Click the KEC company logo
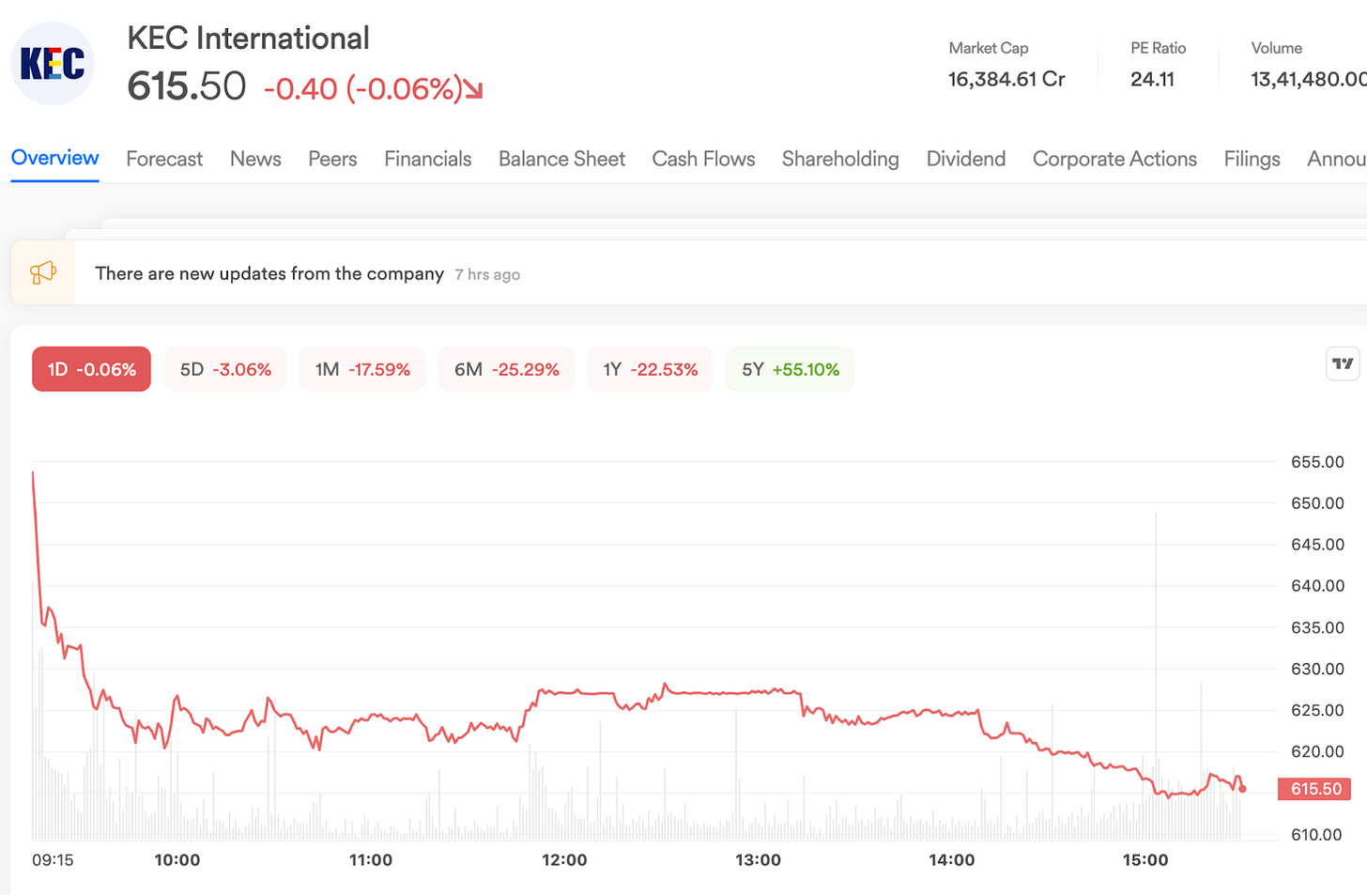The width and height of the screenshot is (1367, 895). coord(53,64)
